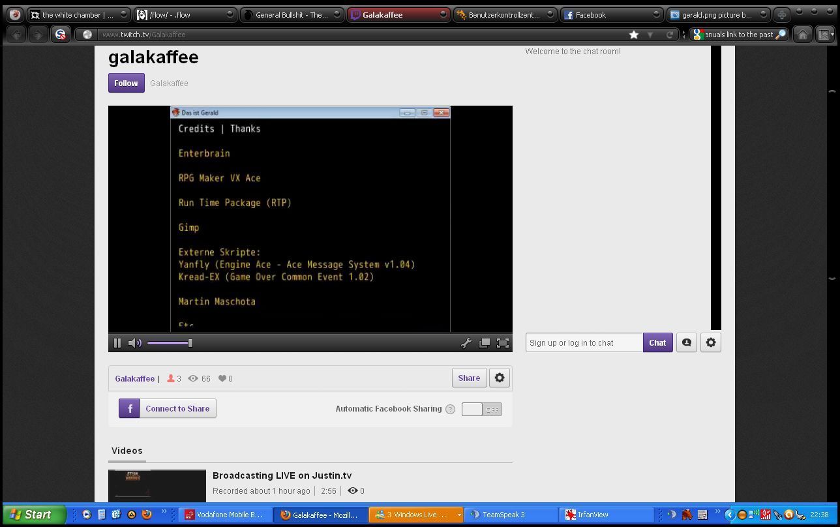Viewport: 840px width, 527px height.
Task: Bookmark this page with the star
Action: (634, 35)
